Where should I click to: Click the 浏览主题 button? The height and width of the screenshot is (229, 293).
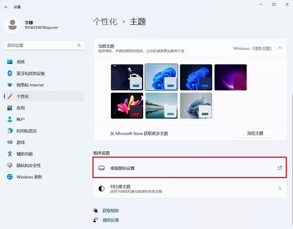[x=255, y=133]
